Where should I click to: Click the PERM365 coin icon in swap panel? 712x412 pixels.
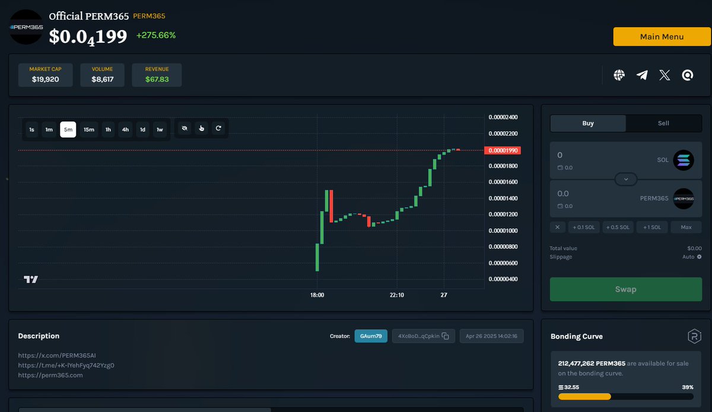click(x=684, y=199)
